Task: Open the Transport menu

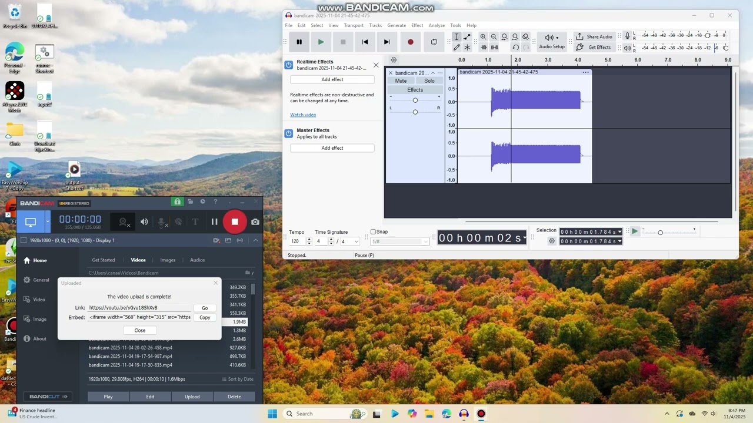Action: click(x=354, y=25)
